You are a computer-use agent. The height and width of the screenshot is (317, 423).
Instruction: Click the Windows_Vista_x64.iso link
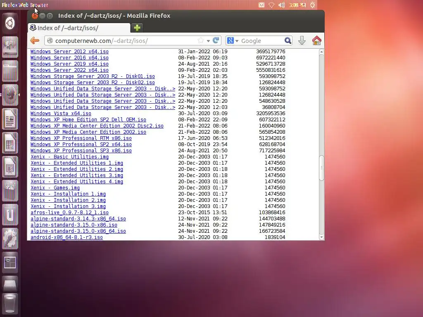tap(61, 114)
